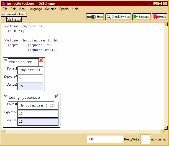Click the '(* n n))' code line
Screen dimensions: 169x146
point(16,31)
